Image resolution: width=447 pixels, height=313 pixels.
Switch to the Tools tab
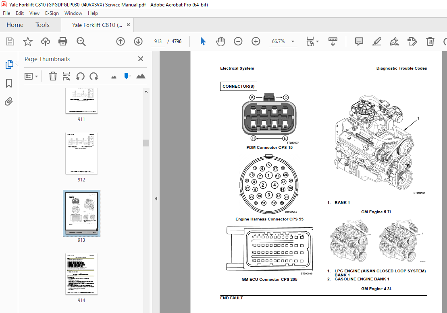[42, 25]
